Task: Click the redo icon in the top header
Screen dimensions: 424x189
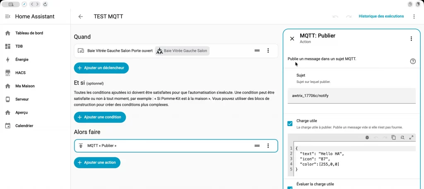Action: (x=349, y=17)
